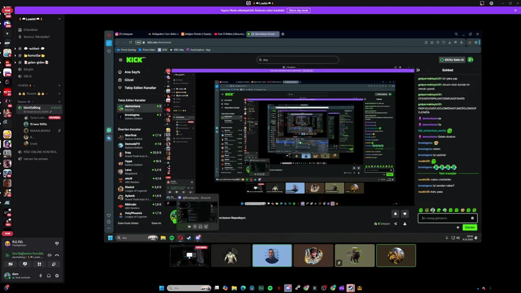
Task: Click the YENİ badge at the top of server list
Action: 7,10
